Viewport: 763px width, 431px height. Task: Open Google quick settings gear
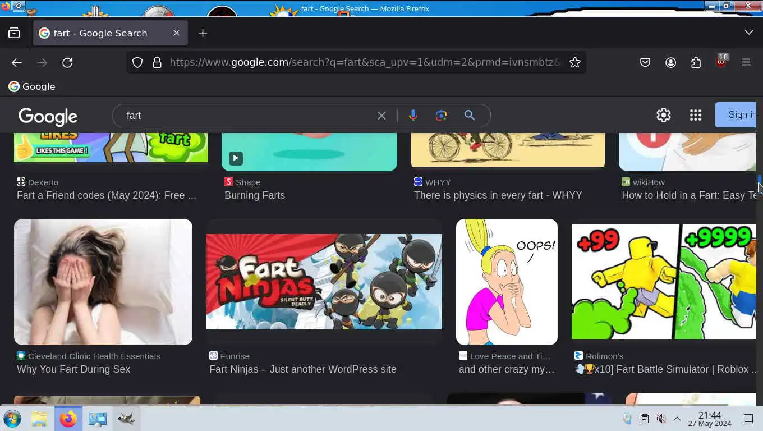click(x=664, y=115)
